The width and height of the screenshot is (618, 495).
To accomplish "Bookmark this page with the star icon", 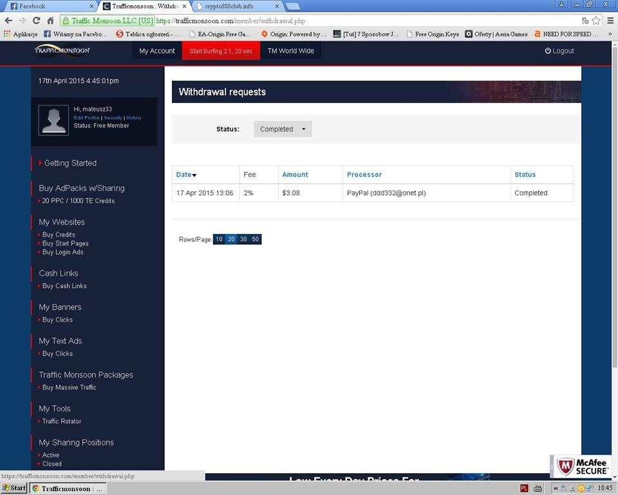I will point(596,21).
